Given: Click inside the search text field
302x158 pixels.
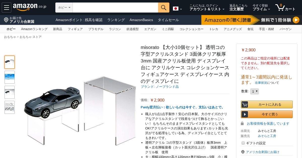Looking at the screenshot, I should point(115,8).
